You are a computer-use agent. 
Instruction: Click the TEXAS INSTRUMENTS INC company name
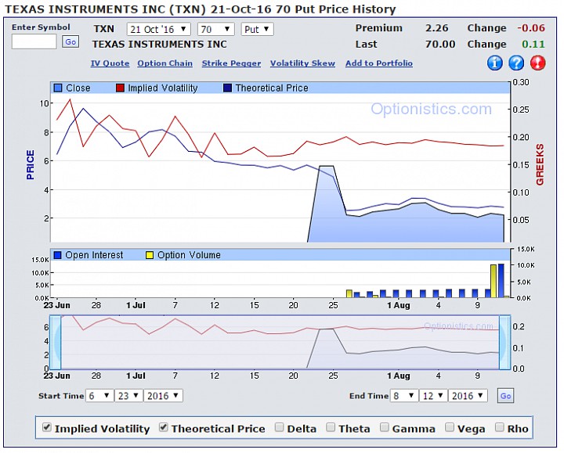coord(159,44)
